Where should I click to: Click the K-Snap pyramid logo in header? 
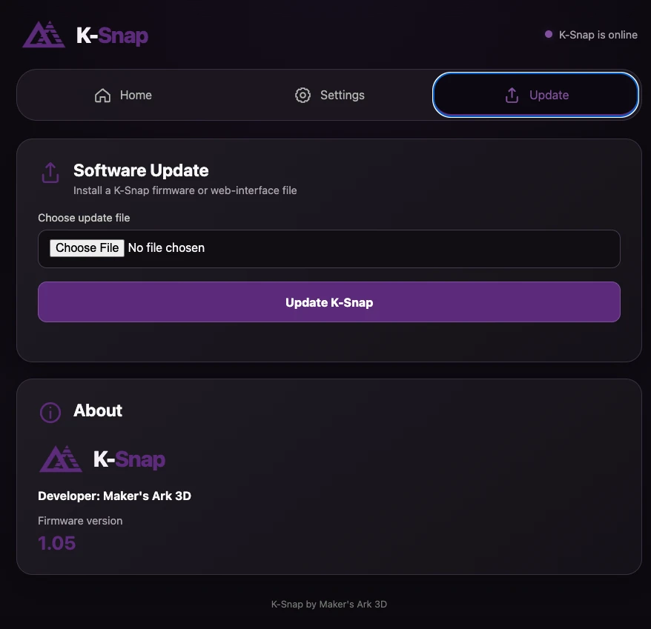pos(44,34)
